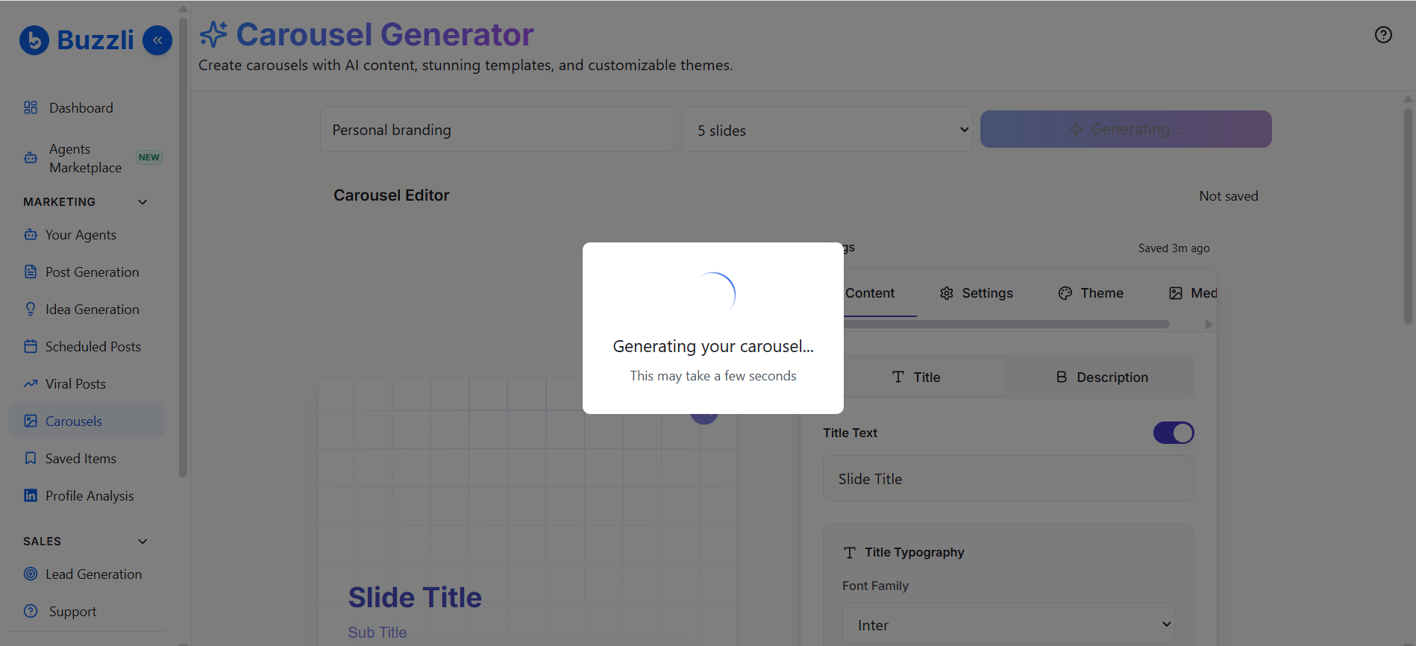The width and height of the screenshot is (1416, 646).
Task: Select the Title sub-tab
Action: (x=917, y=377)
